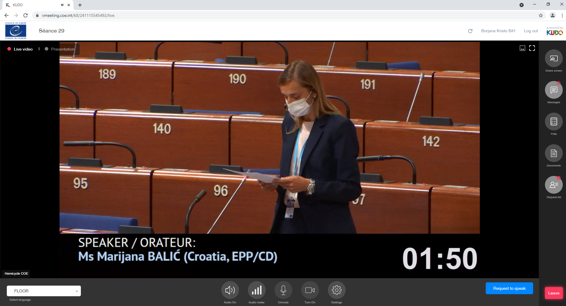Turn on the camera

click(x=310, y=290)
